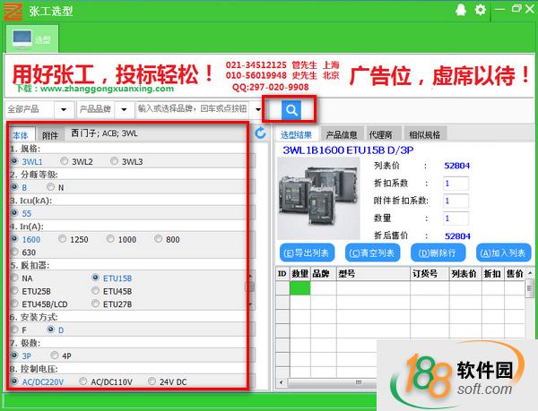Choose the ETU25B trip unit
The height and width of the screenshot is (411, 538).
coord(14,291)
